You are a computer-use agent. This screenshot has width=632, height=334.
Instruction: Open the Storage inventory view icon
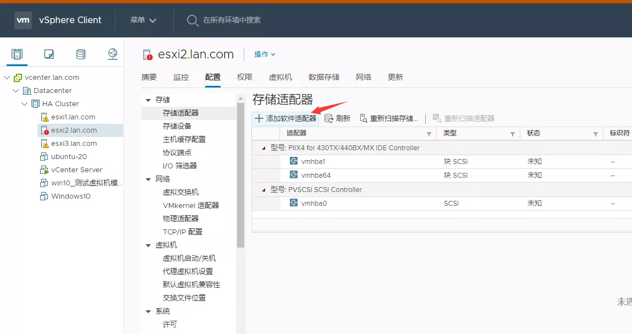(x=81, y=54)
